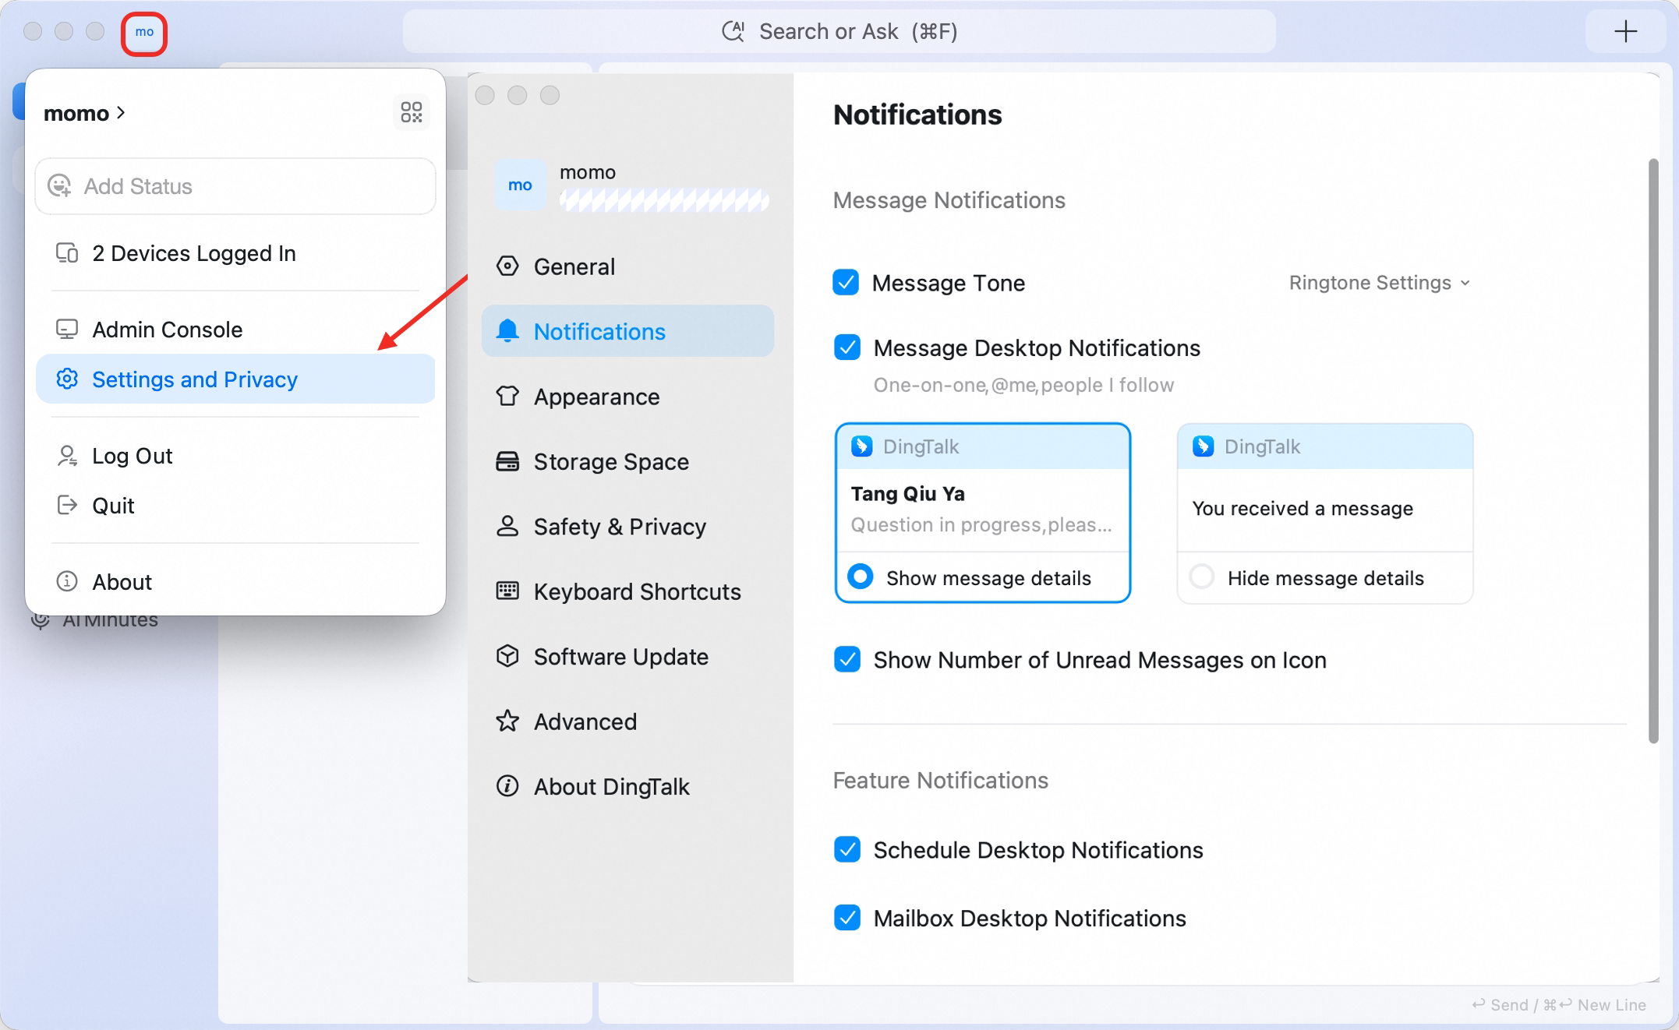Screen dimensions: 1679x1030
Task: Open the QR code icon beside momo
Action: [x=412, y=112]
